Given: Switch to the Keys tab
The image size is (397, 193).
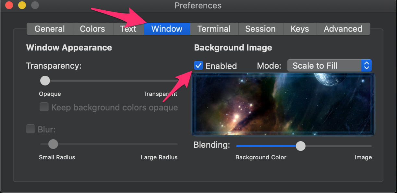Looking at the screenshot, I should click(300, 29).
